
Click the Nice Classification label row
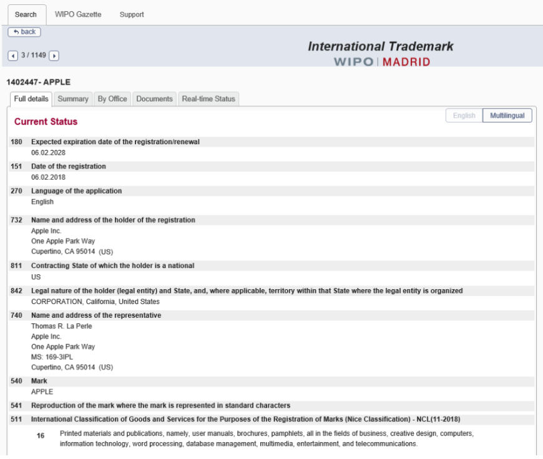click(271, 419)
